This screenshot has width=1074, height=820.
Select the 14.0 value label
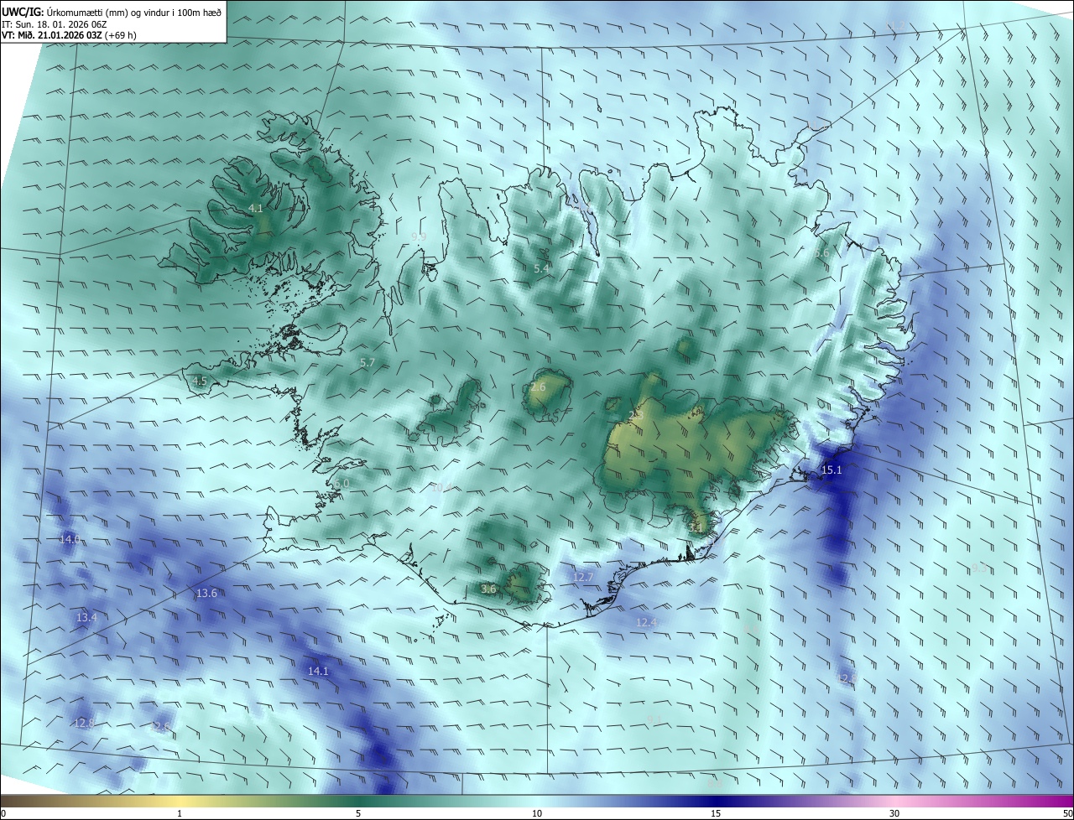click(x=69, y=539)
